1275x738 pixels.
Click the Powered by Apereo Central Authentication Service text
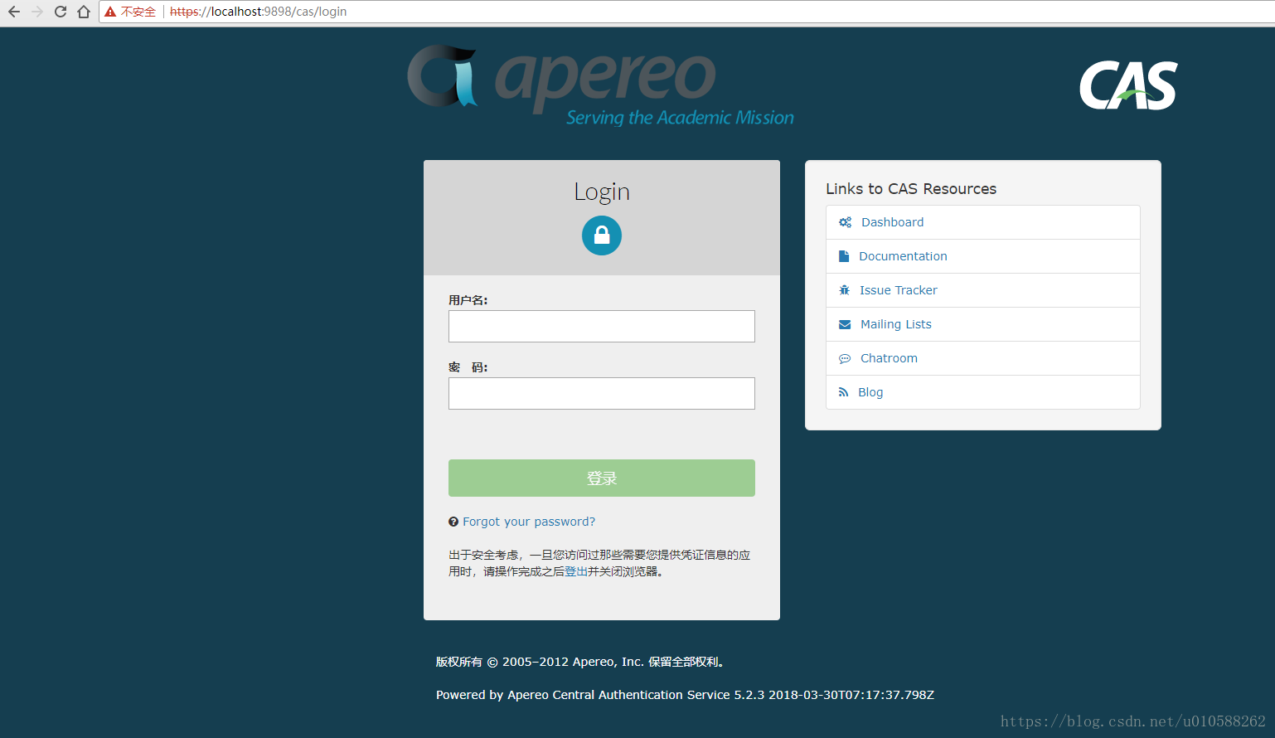(x=685, y=695)
